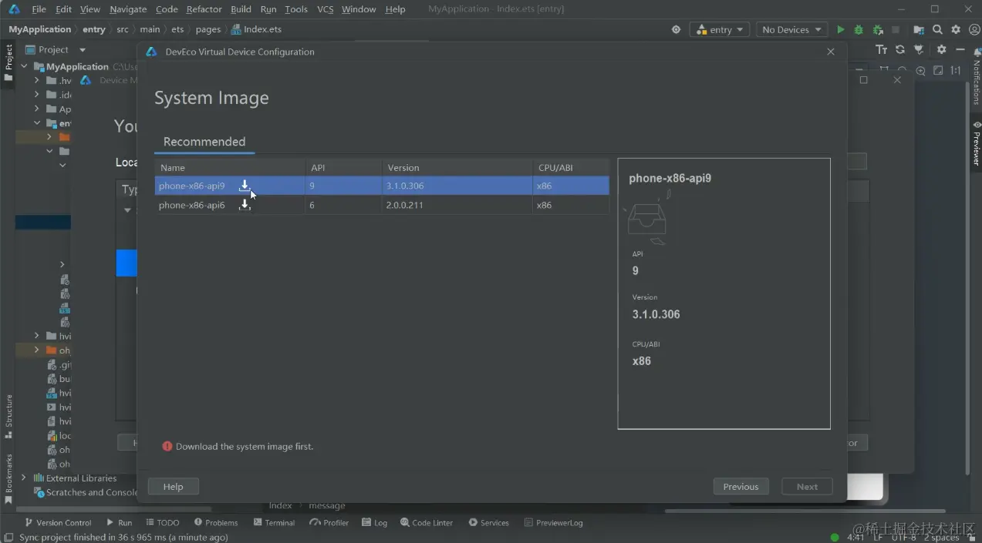Click the pages breadcrumb
This screenshot has width=982, height=543.
pyautogui.click(x=208, y=29)
